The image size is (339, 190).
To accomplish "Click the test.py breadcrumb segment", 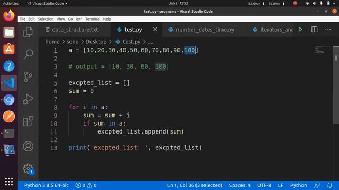I will 128,42.
